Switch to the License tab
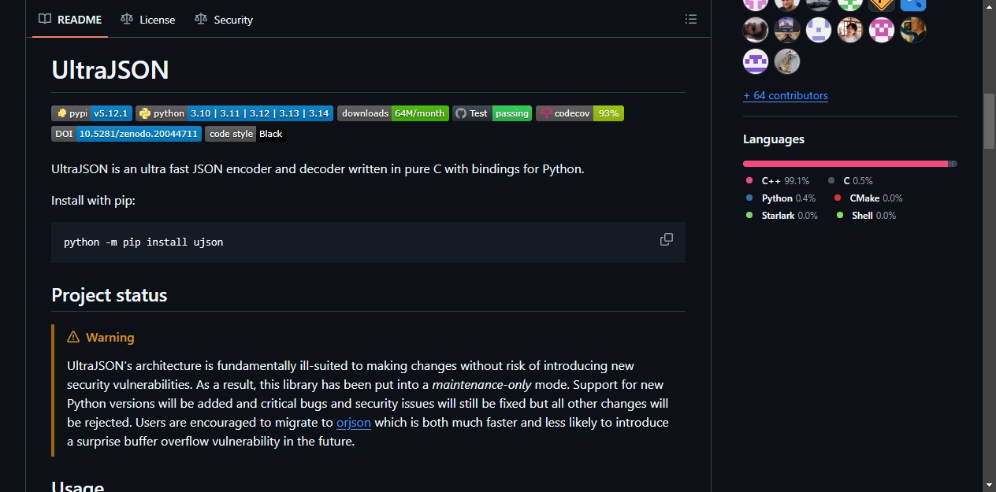The width and height of the screenshot is (996, 492). tap(148, 20)
